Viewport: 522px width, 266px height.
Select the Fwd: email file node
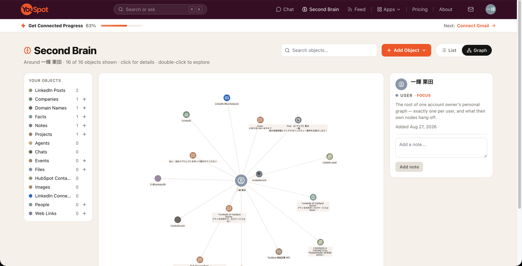[298, 120]
